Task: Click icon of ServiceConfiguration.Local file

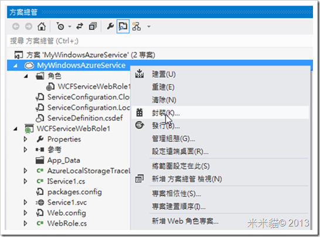Action: pos(40,108)
